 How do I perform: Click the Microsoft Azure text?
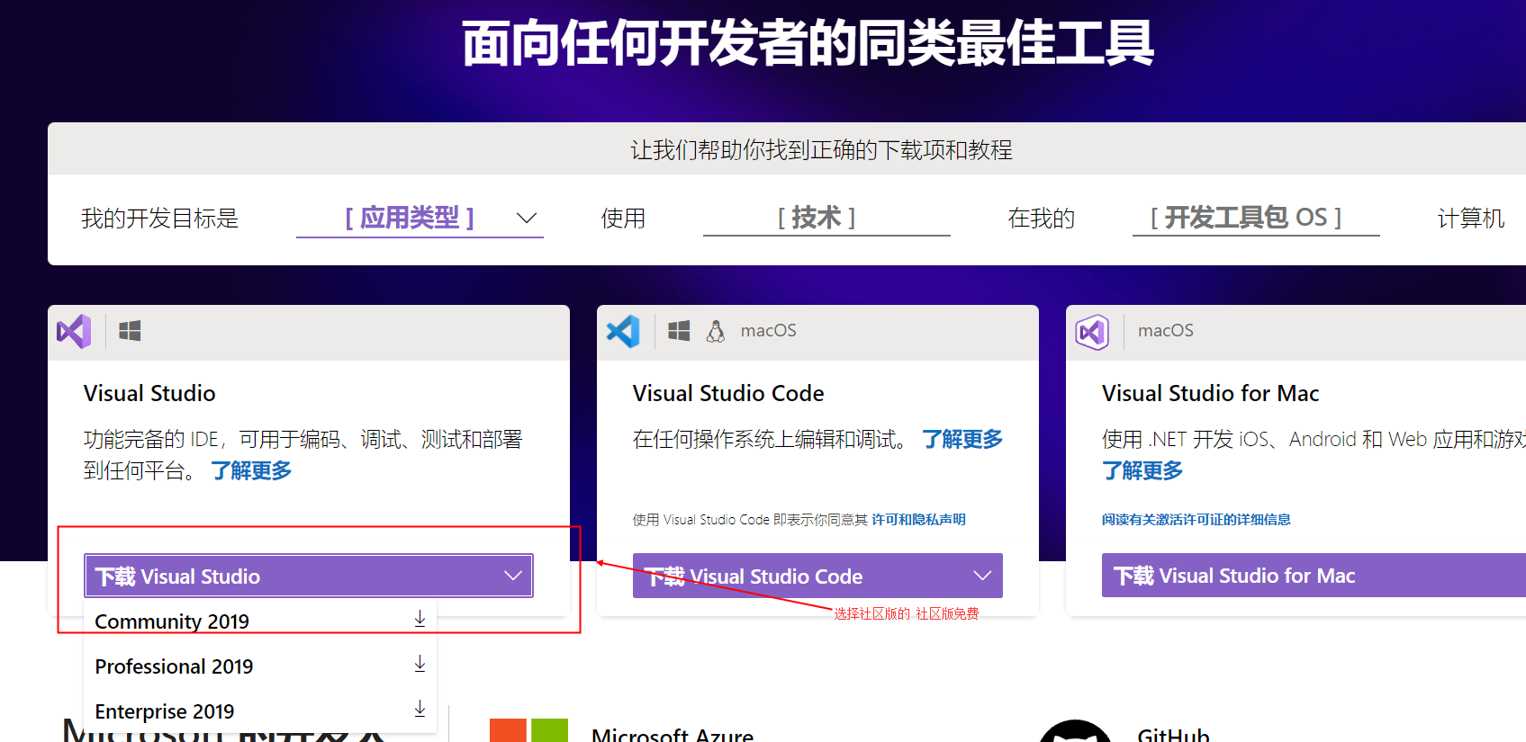click(x=673, y=735)
